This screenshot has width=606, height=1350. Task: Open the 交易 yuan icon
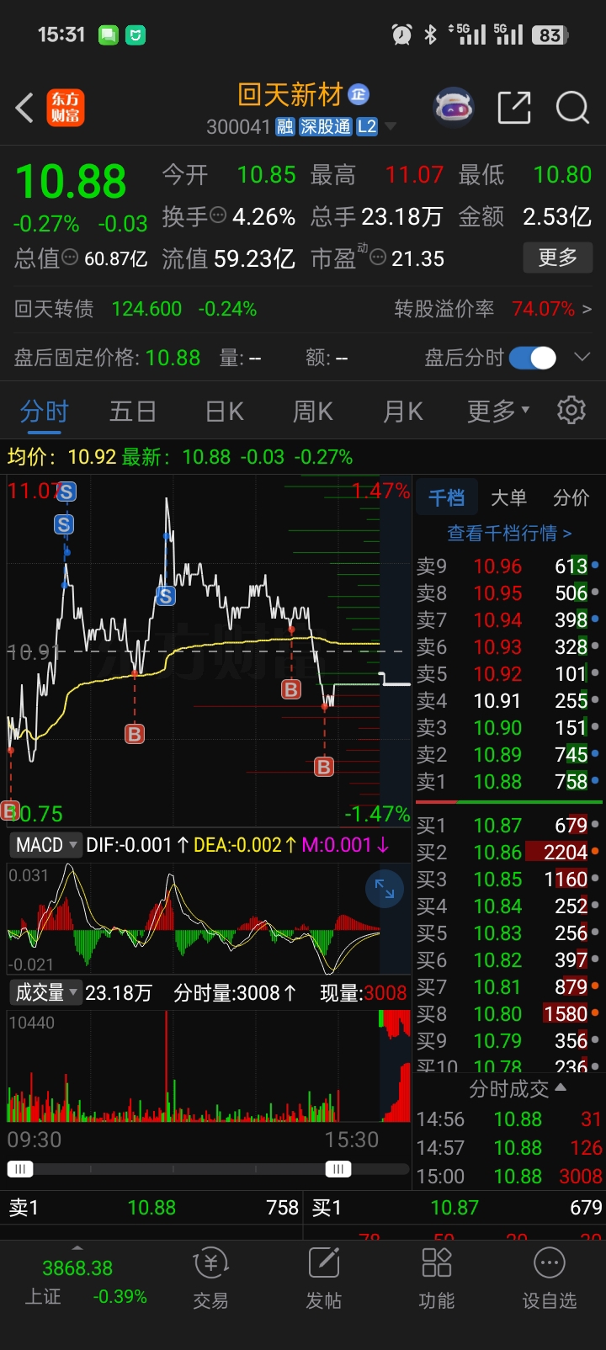(210, 1263)
